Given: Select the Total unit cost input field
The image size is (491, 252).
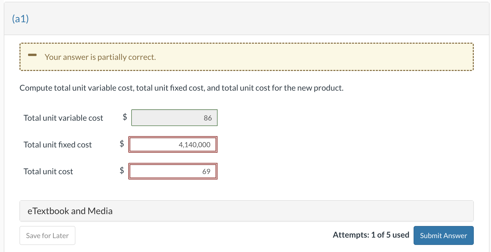Looking at the screenshot, I should pyautogui.click(x=173, y=171).
